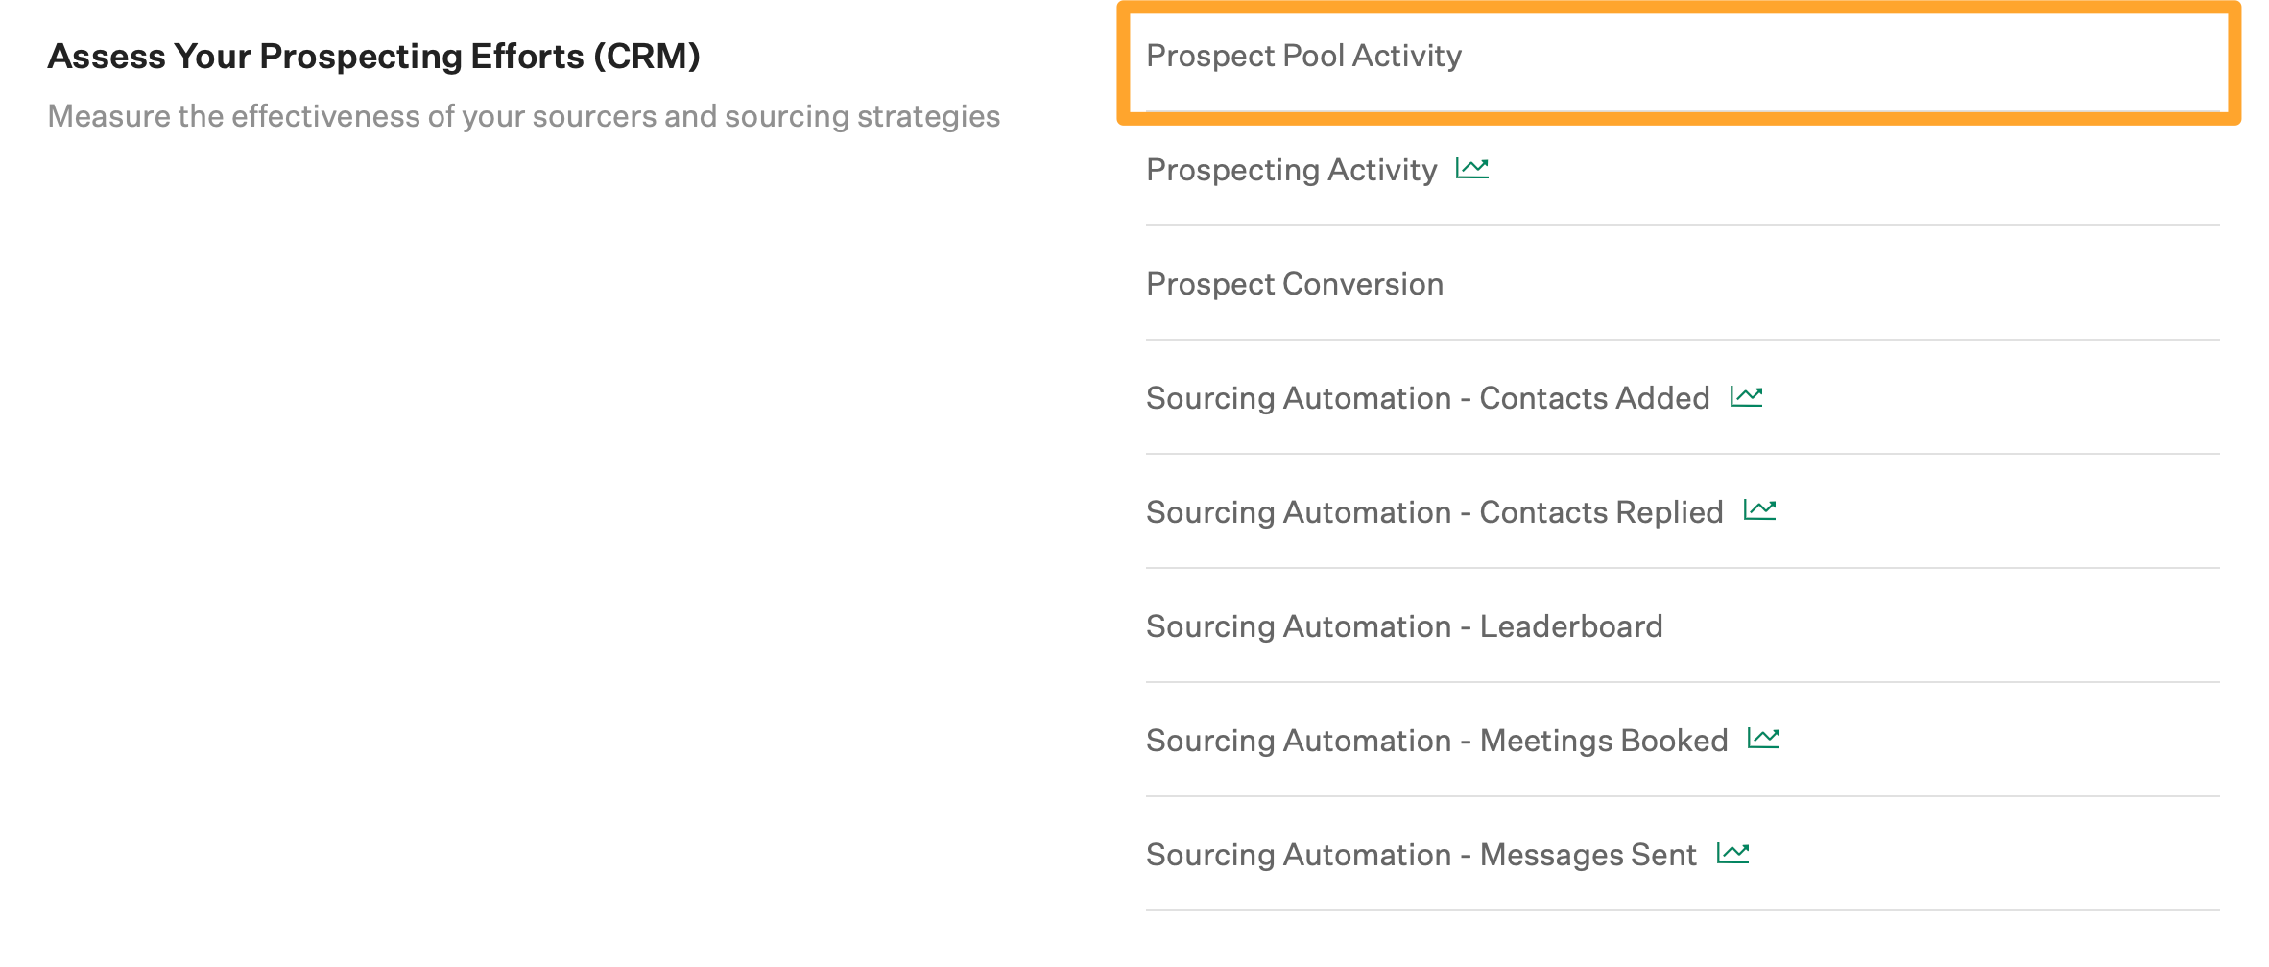The width and height of the screenshot is (2269, 967).
Task: Click the trend chart icon beside Prospecting Activity
Action: [x=1471, y=168]
